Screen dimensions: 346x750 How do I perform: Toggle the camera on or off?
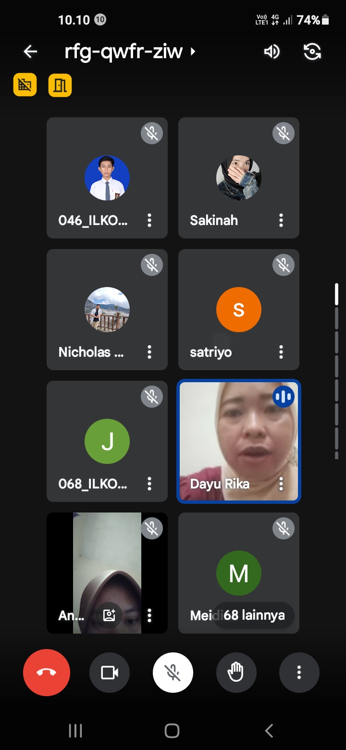pyautogui.click(x=110, y=672)
